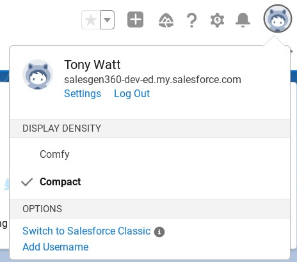Open the Global Actions plus menu
The width and height of the screenshot is (297, 262).
(x=135, y=20)
